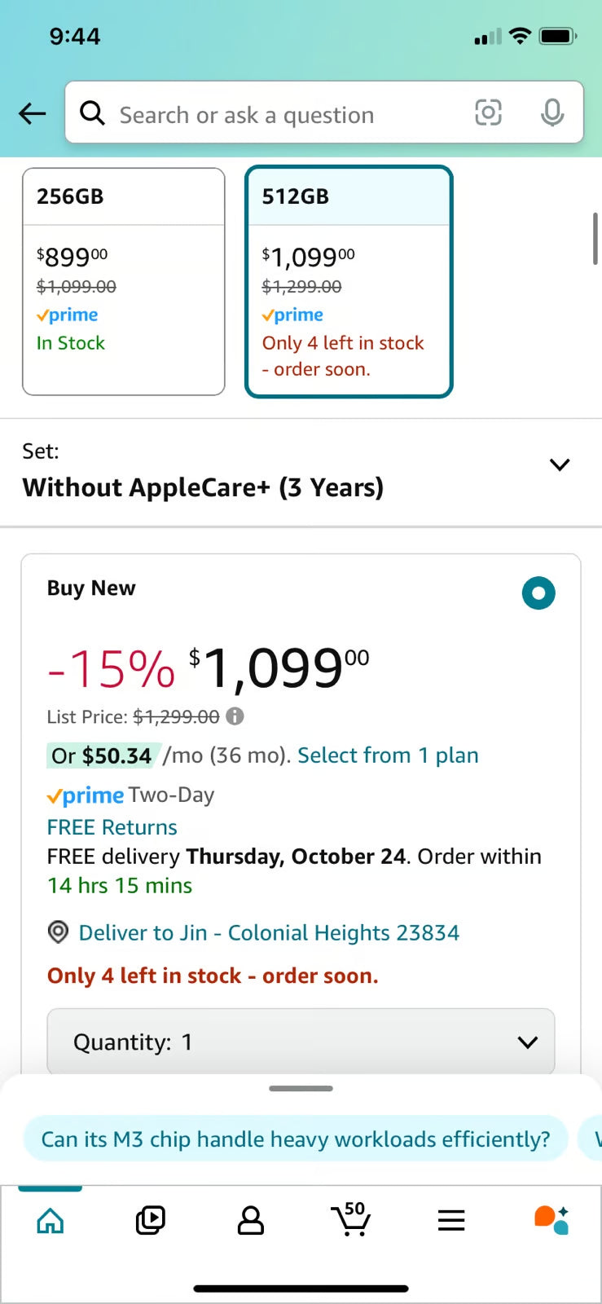Tap the FREE Returns link
This screenshot has height=1304, width=602.
[112, 827]
